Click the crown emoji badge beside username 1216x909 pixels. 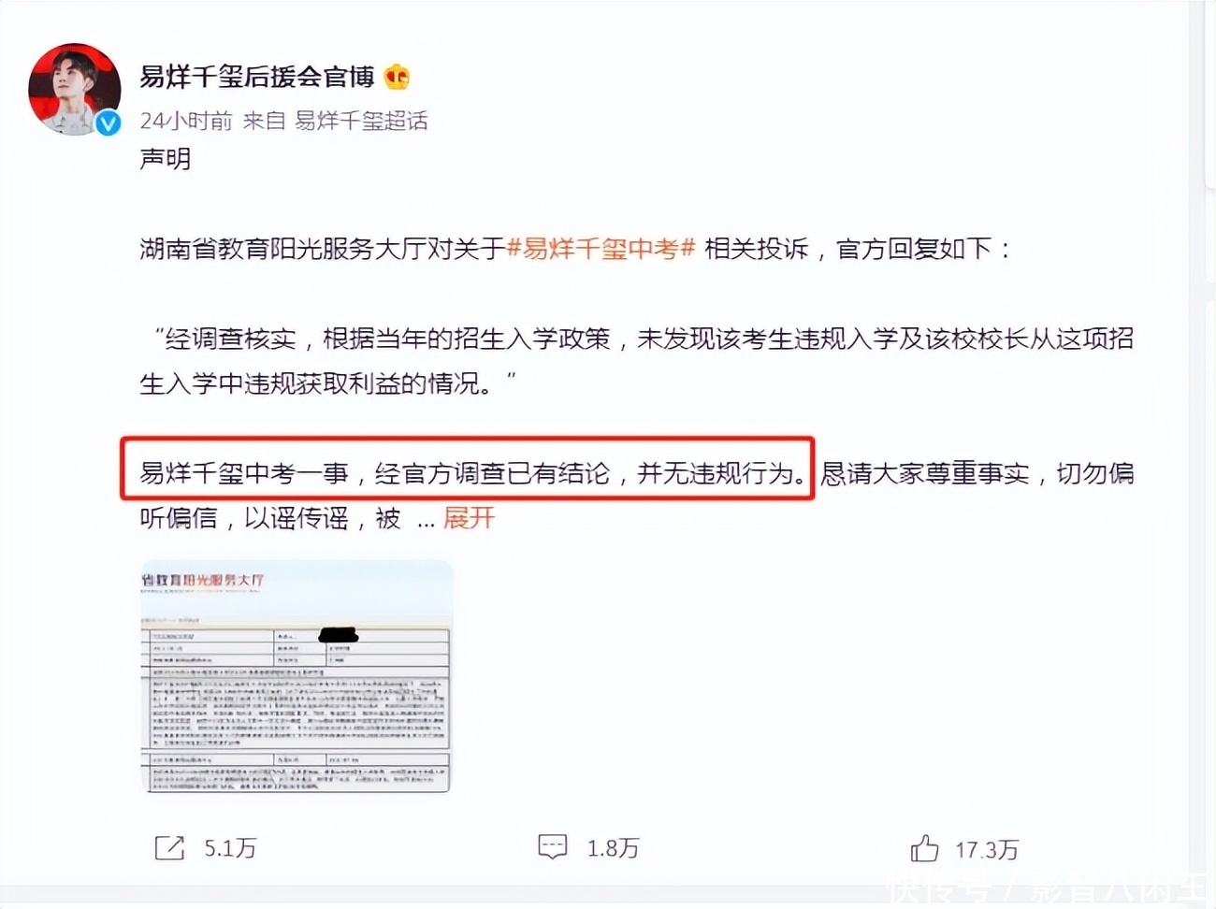click(x=397, y=77)
